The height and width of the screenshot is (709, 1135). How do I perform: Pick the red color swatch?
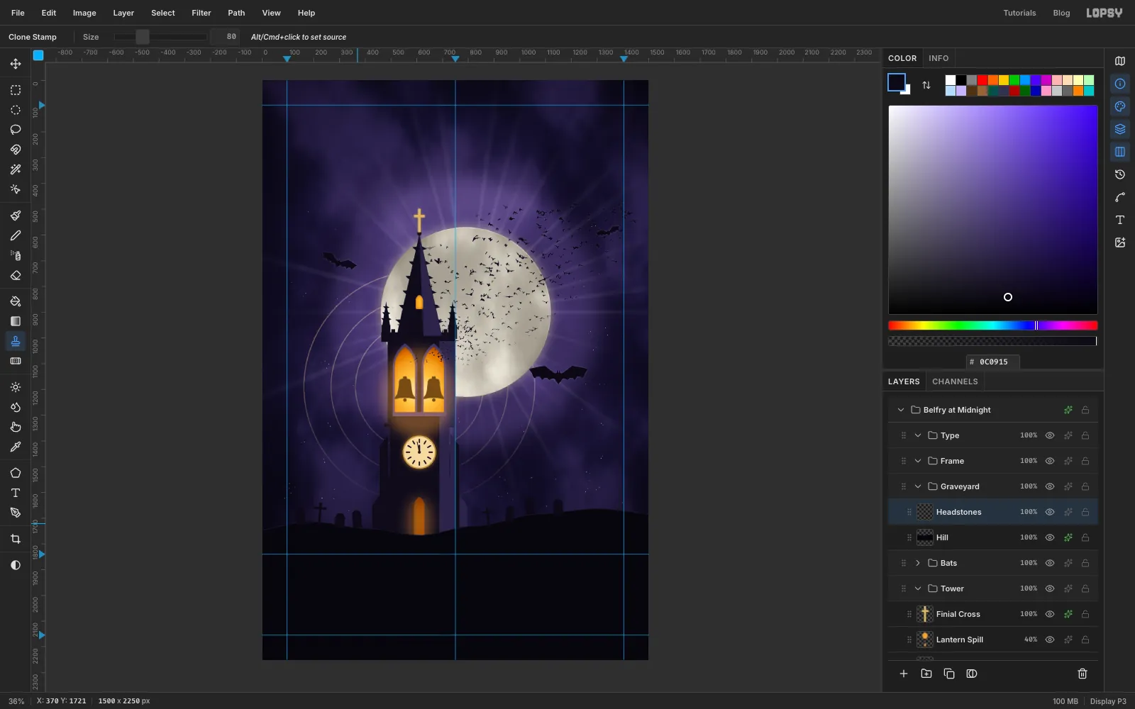tap(982, 80)
